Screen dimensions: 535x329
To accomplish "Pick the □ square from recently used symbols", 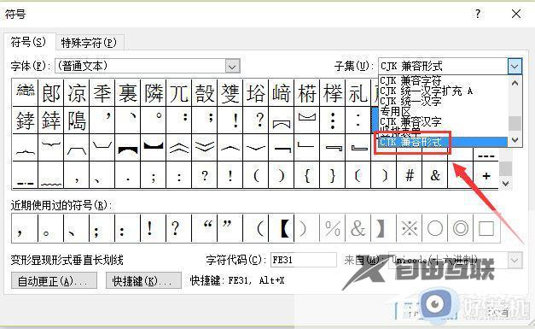I will [x=486, y=228].
